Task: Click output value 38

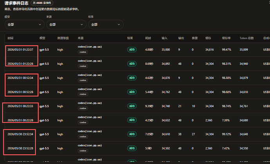Action: (x=180, y=134)
